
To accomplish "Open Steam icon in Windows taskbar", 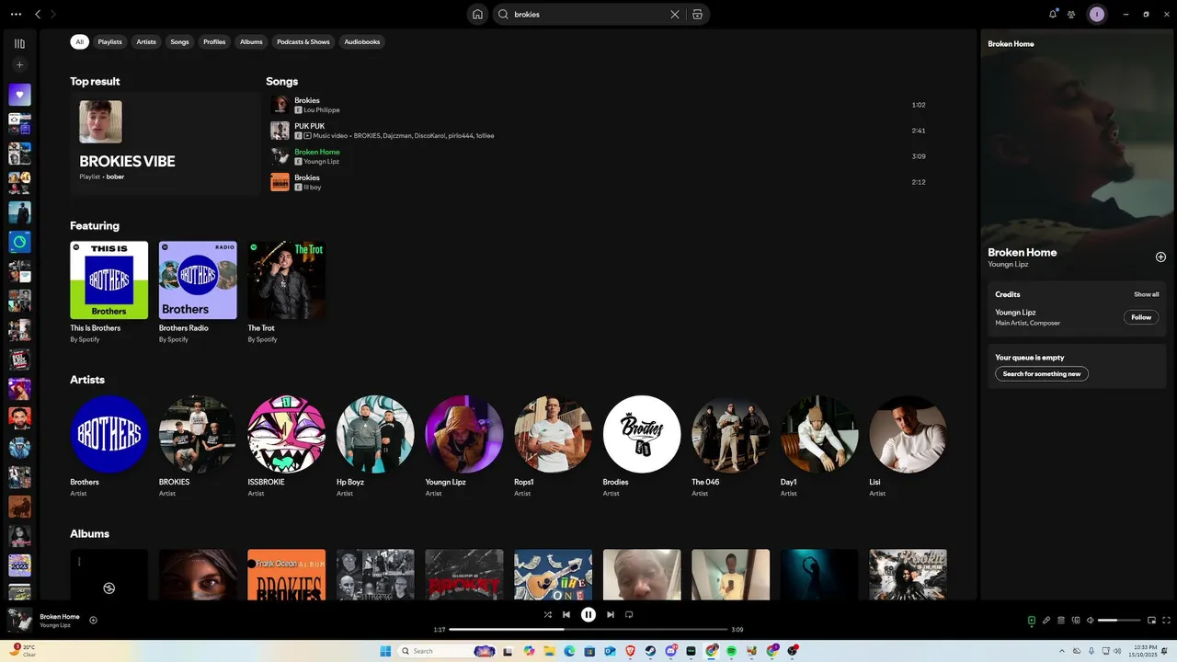I will (x=651, y=651).
